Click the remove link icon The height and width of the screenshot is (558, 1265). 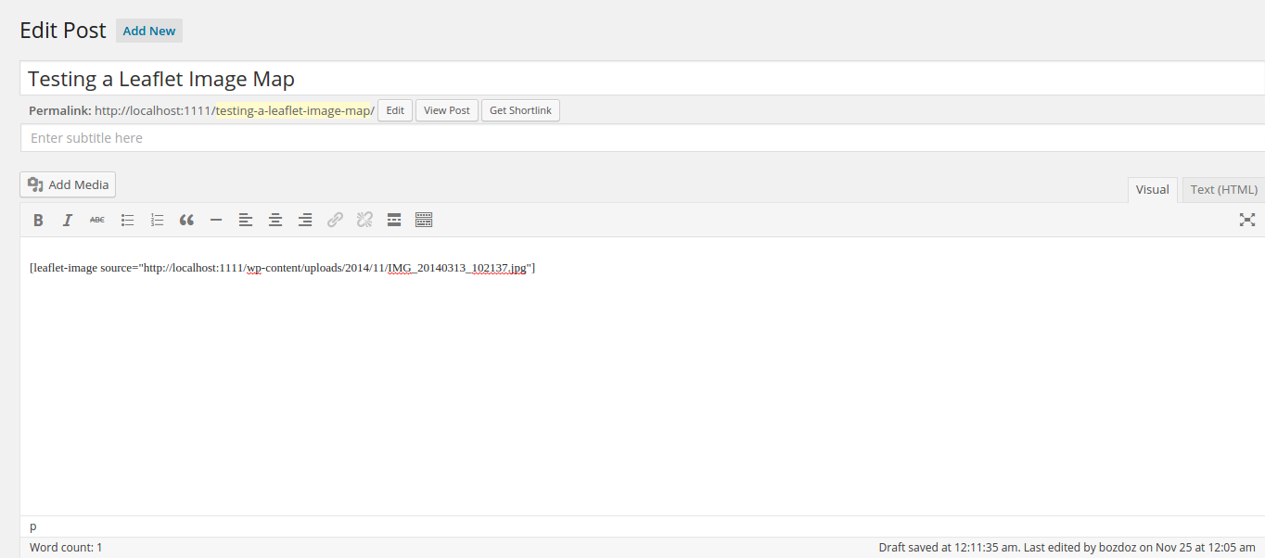(x=364, y=220)
